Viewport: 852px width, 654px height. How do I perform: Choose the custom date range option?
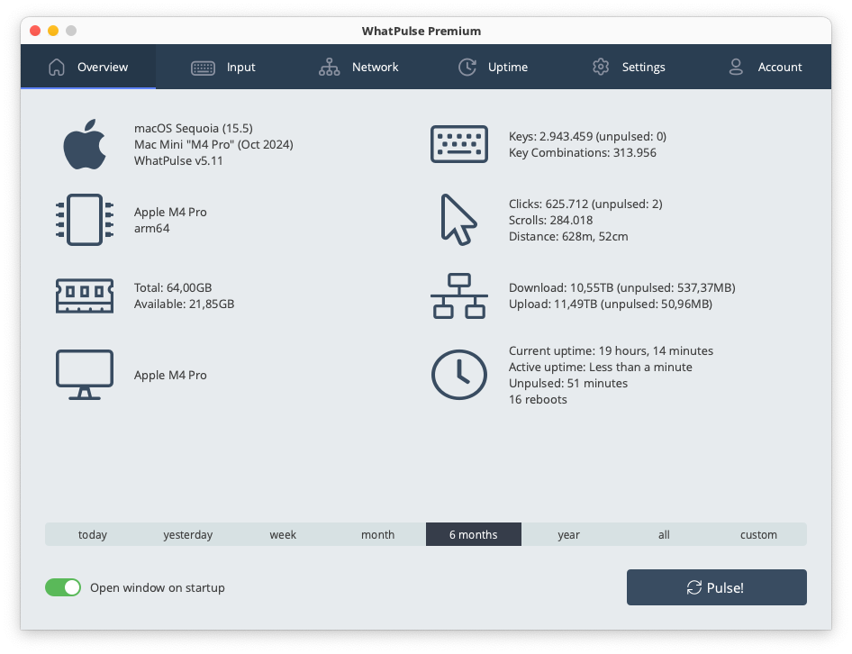[x=758, y=534]
